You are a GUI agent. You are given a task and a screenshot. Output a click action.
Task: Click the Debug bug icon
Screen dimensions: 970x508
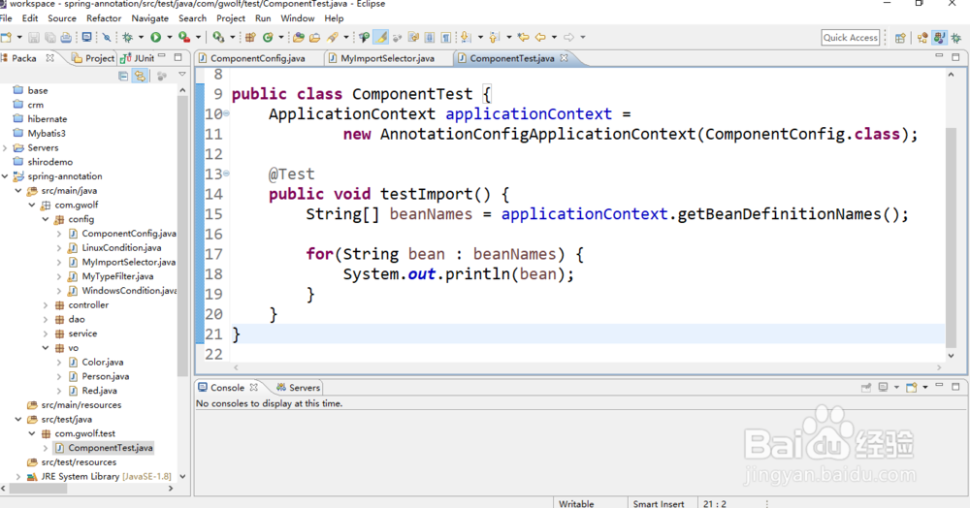128,38
